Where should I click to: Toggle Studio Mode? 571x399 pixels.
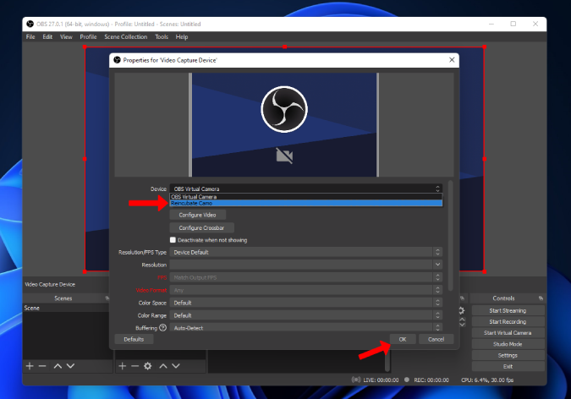pyautogui.click(x=508, y=344)
